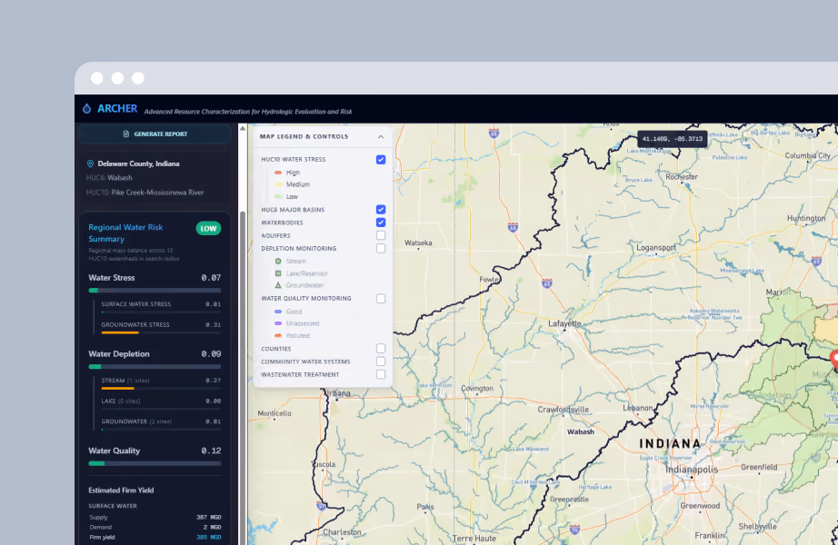Image resolution: width=838 pixels, height=545 pixels.
Task: Click the Stream circle legend icon
Action: (x=278, y=262)
